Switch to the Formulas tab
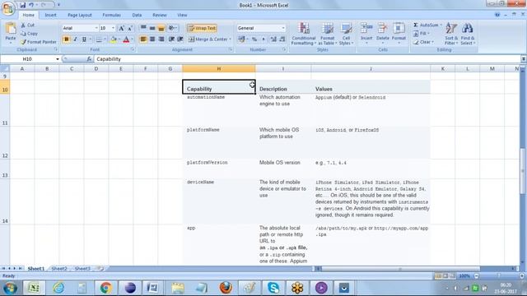527x296 pixels. (111, 15)
